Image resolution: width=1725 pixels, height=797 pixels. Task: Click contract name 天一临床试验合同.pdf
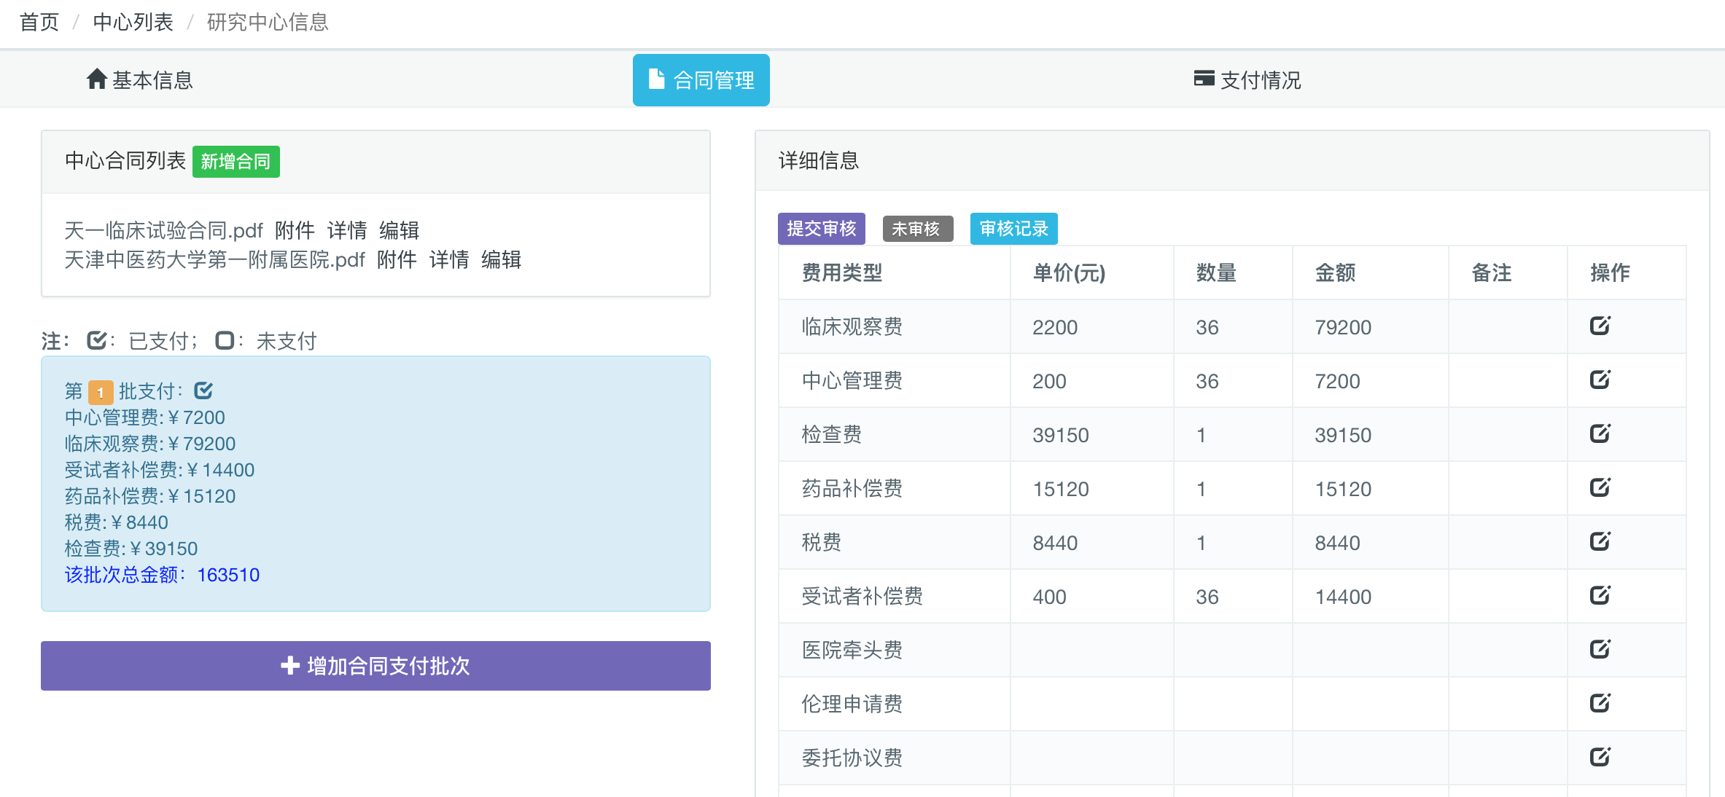tap(163, 230)
